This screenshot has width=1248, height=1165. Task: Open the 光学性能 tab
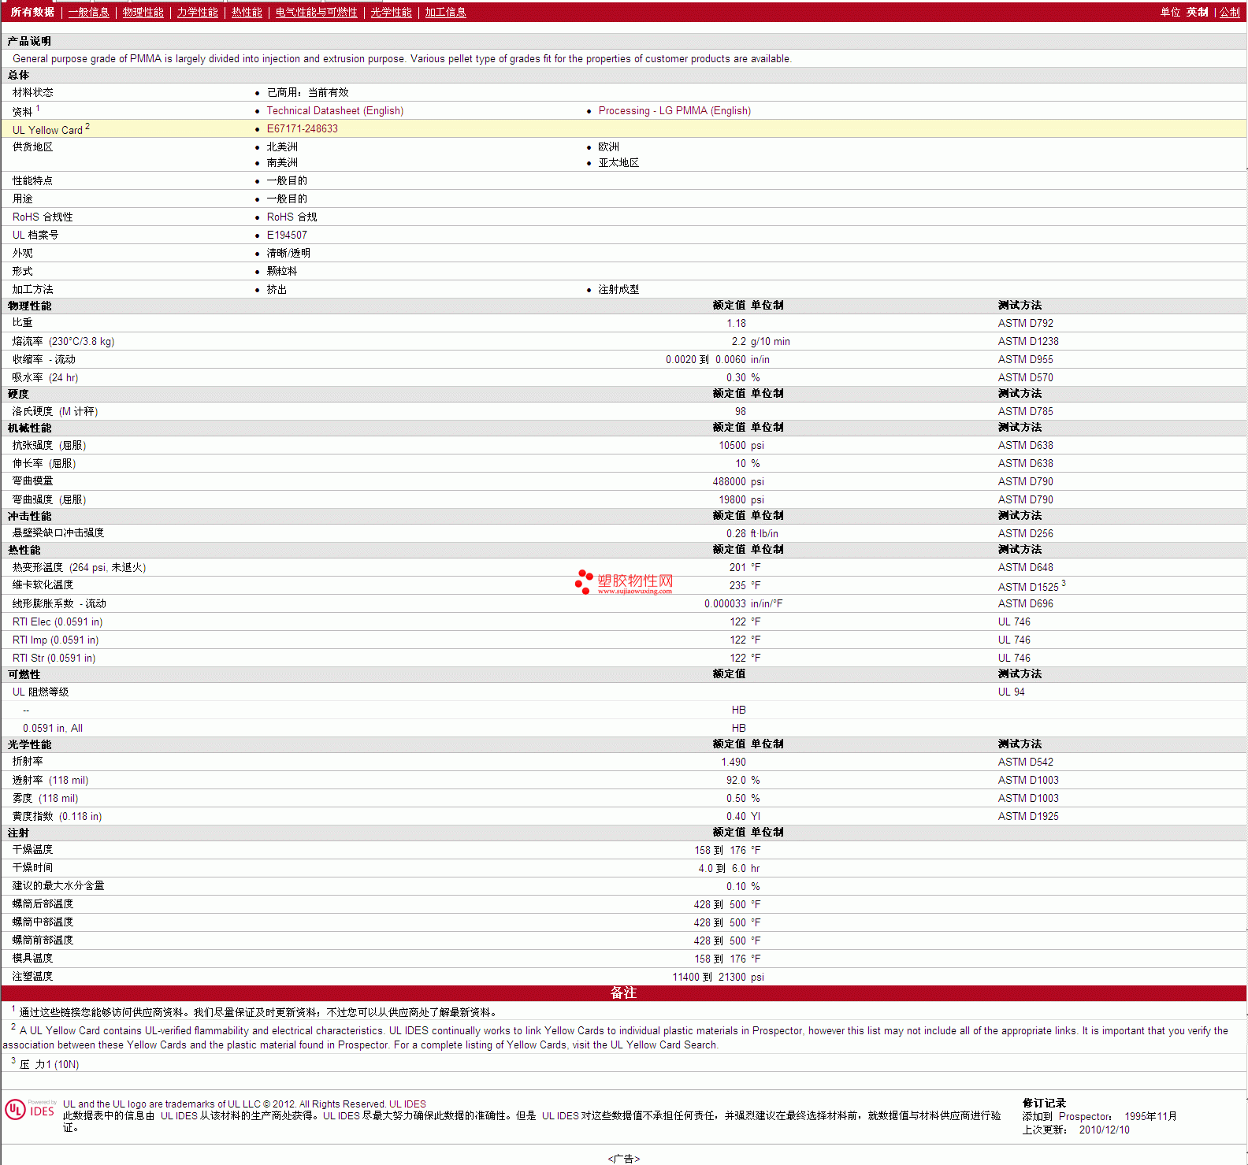tap(391, 12)
